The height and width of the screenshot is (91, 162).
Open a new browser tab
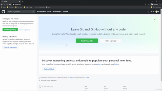click(x=23, y=2)
